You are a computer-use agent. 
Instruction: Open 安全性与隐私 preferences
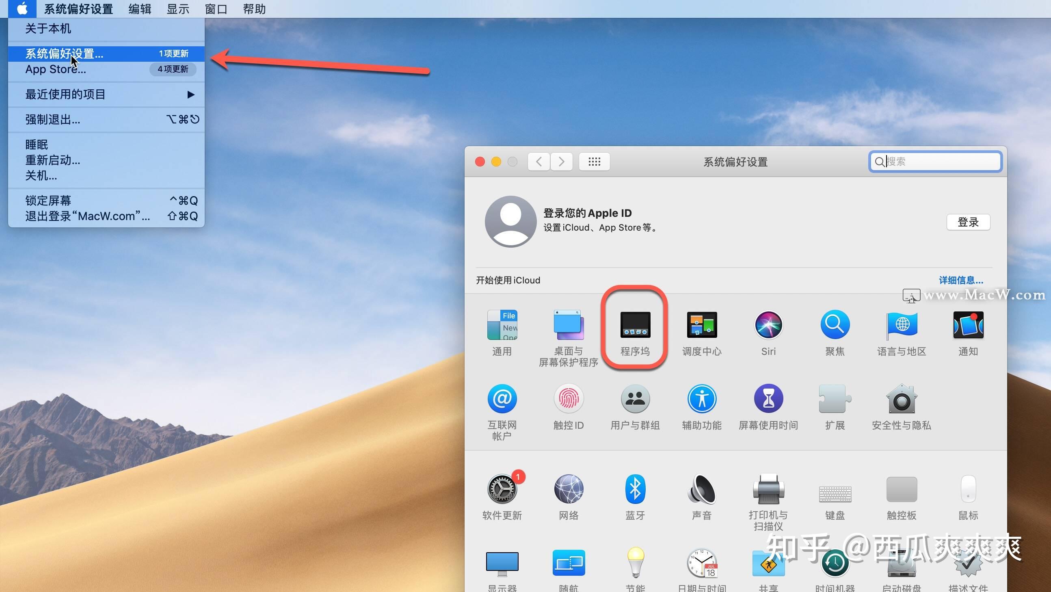[902, 399]
